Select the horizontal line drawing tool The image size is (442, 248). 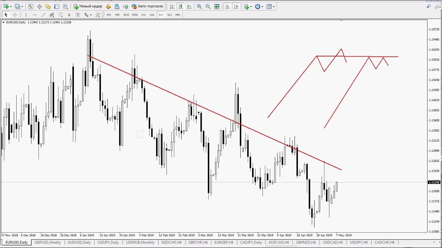35,15
